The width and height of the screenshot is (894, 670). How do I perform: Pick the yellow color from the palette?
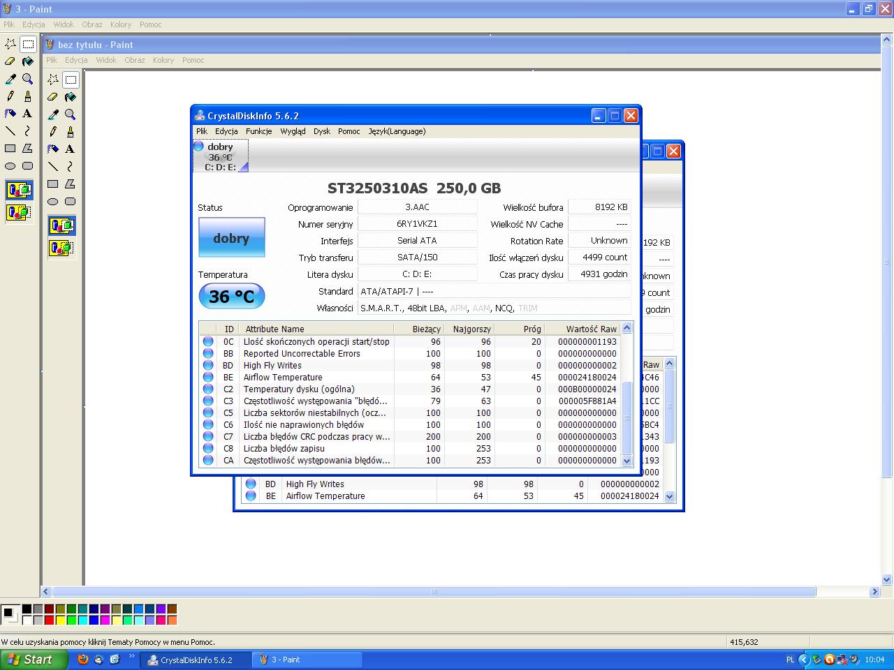[x=60, y=620]
